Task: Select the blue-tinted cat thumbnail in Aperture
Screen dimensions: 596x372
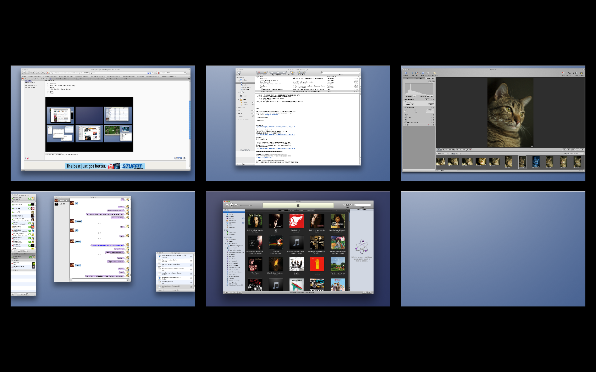Action: (536, 162)
